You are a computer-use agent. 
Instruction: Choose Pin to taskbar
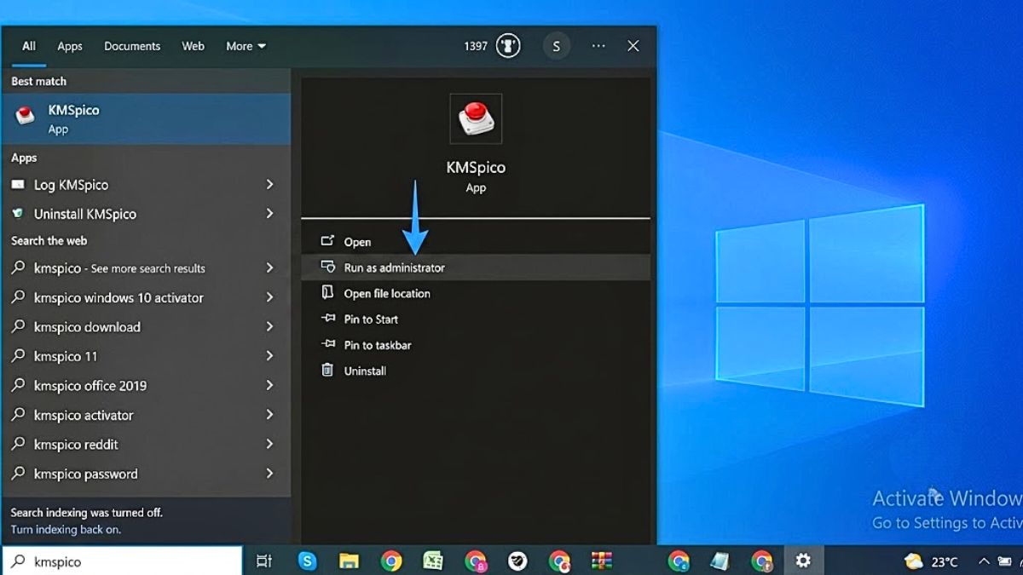coord(476,345)
